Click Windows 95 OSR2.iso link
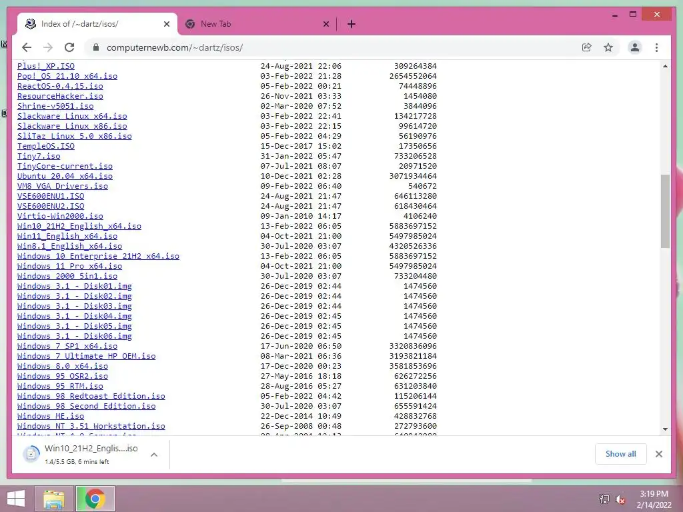683x512 pixels. pyautogui.click(x=62, y=377)
